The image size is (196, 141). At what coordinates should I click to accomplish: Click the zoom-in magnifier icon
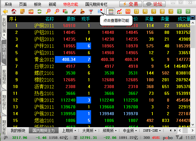[x=48, y=11]
